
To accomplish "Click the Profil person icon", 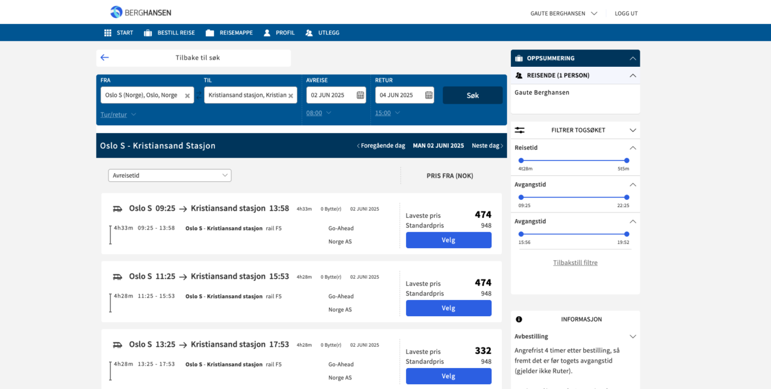I will point(267,33).
